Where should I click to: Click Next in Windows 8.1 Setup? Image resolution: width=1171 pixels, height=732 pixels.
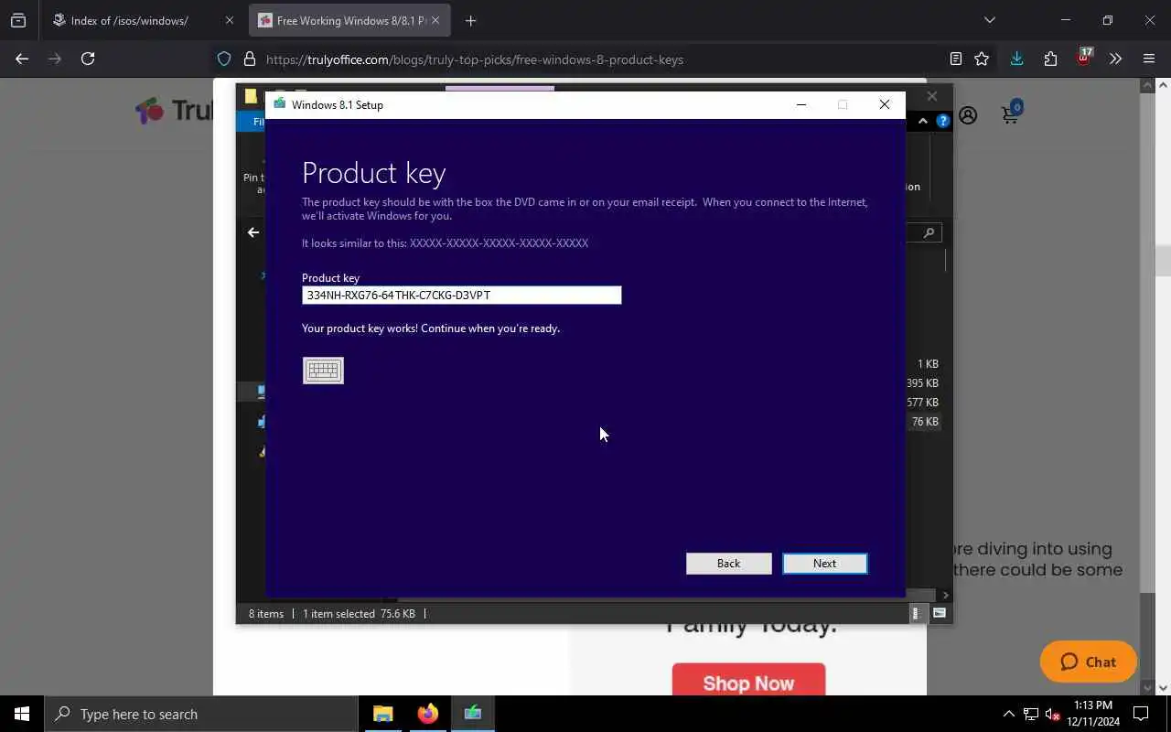point(824,564)
